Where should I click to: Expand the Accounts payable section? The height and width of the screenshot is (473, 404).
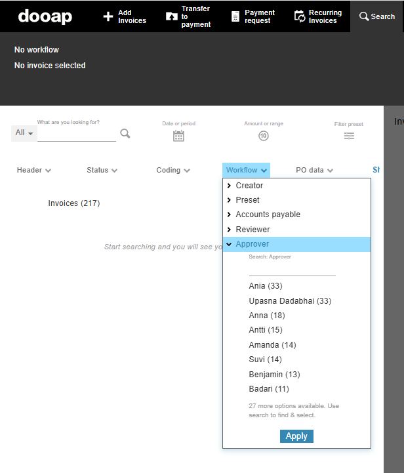[x=296, y=215]
